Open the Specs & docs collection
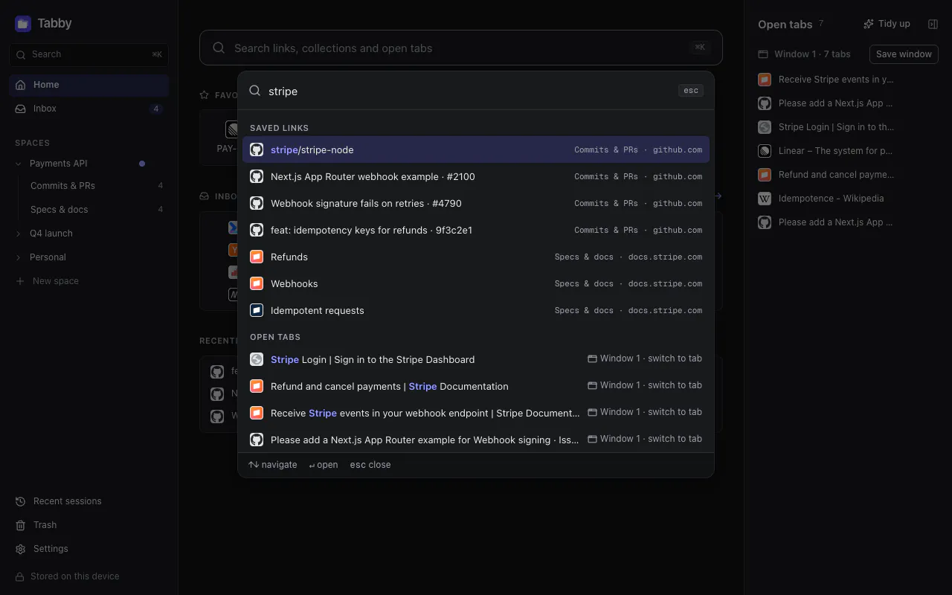The width and height of the screenshot is (952, 595). click(x=95, y=210)
